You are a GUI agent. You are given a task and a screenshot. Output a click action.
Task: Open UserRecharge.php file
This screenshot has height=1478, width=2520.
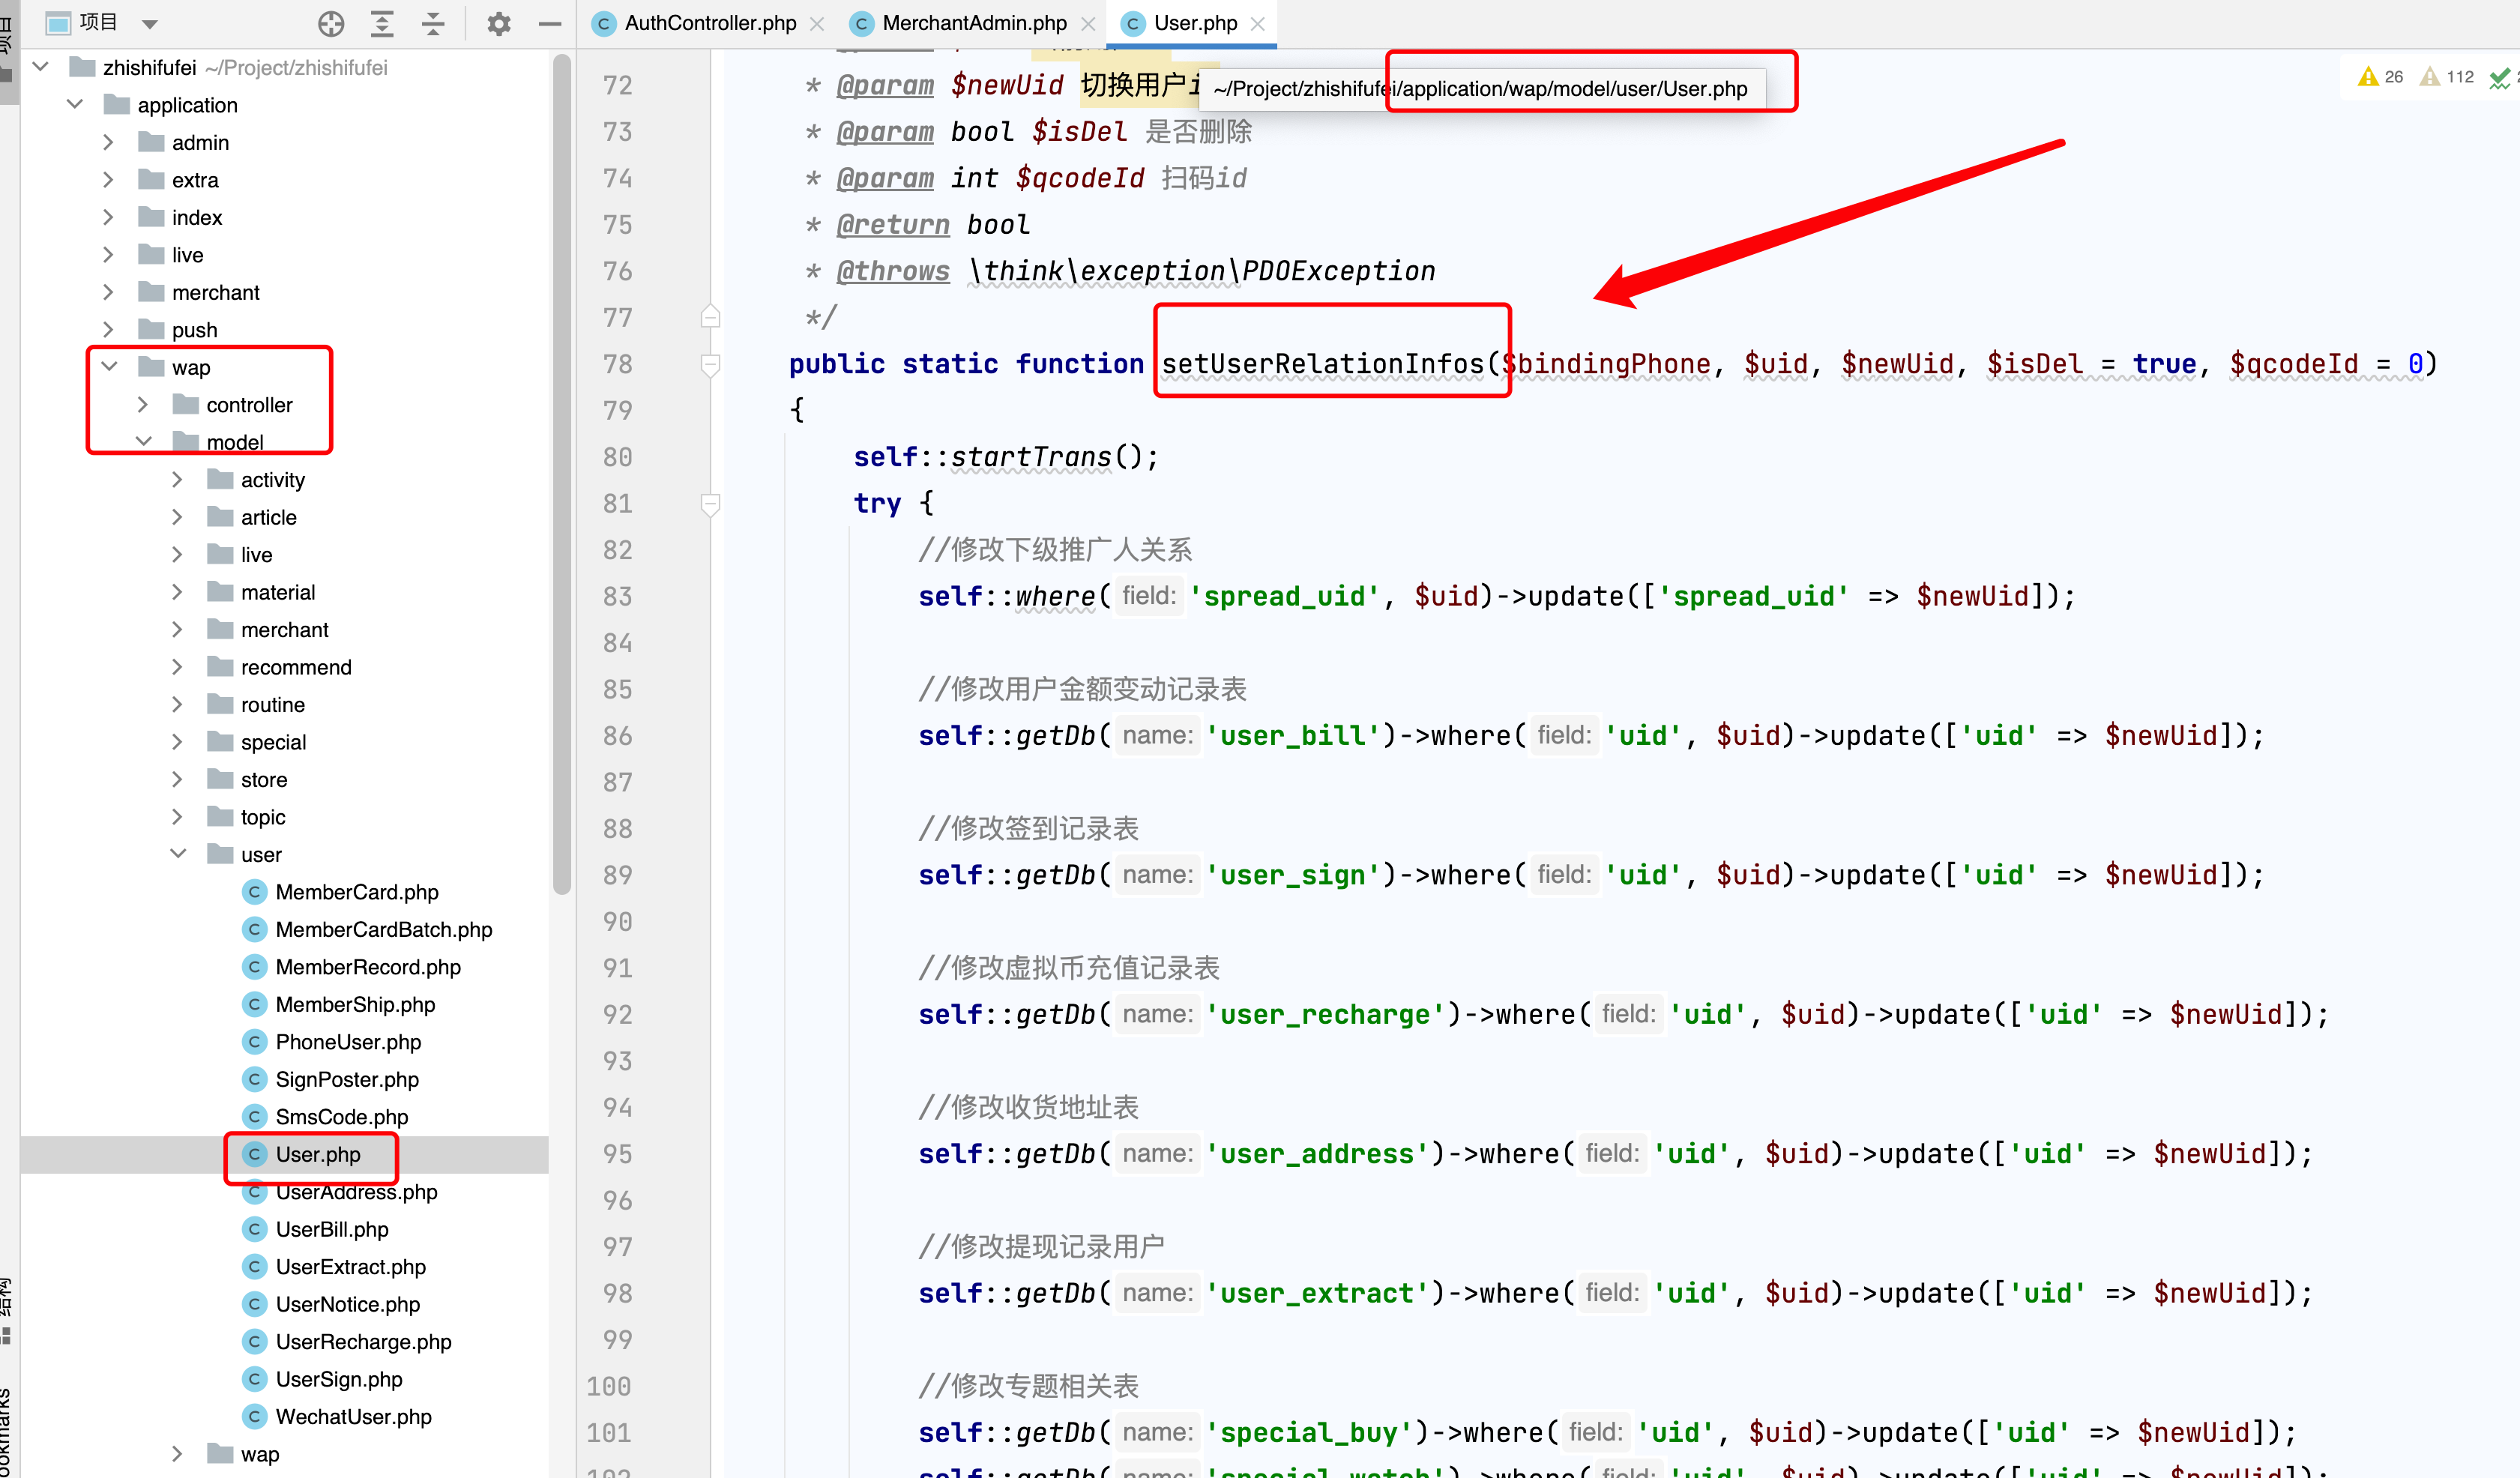pyautogui.click(x=363, y=1341)
